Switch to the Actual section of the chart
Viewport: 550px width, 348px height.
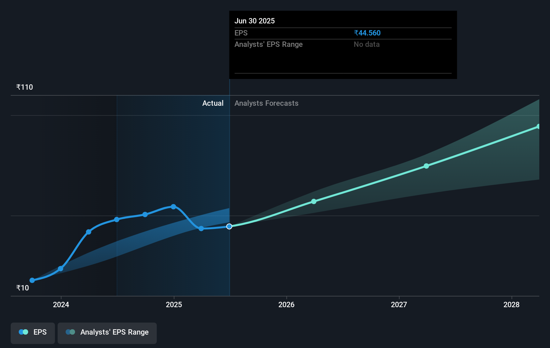[x=213, y=103]
